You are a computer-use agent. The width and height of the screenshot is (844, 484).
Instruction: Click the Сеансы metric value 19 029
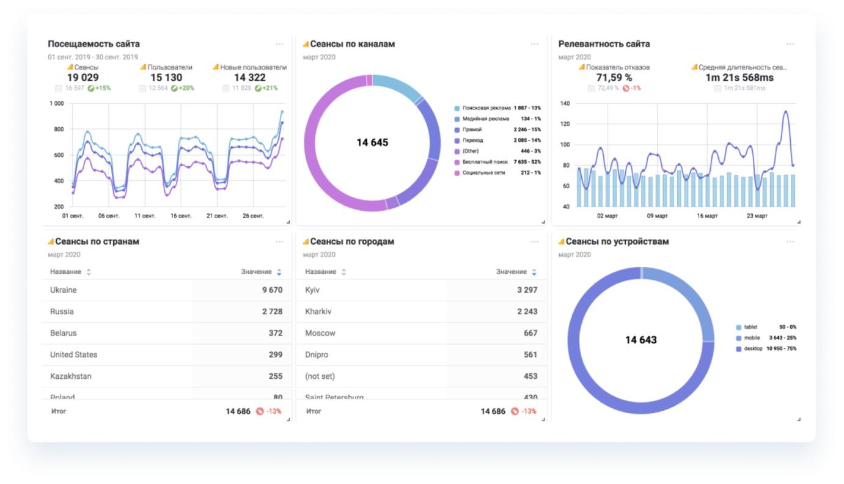(x=83, y=78)
